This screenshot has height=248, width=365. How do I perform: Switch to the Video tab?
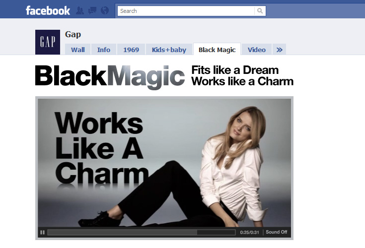[x=257, y=50]
